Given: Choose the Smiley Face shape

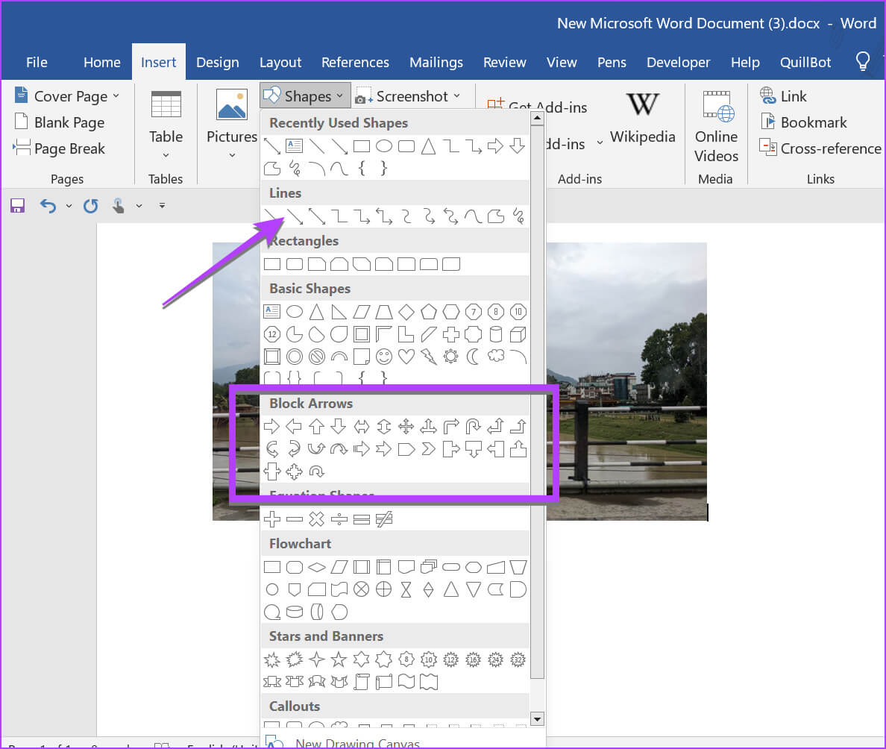Looking at the screenshot, I should (383, 356).
